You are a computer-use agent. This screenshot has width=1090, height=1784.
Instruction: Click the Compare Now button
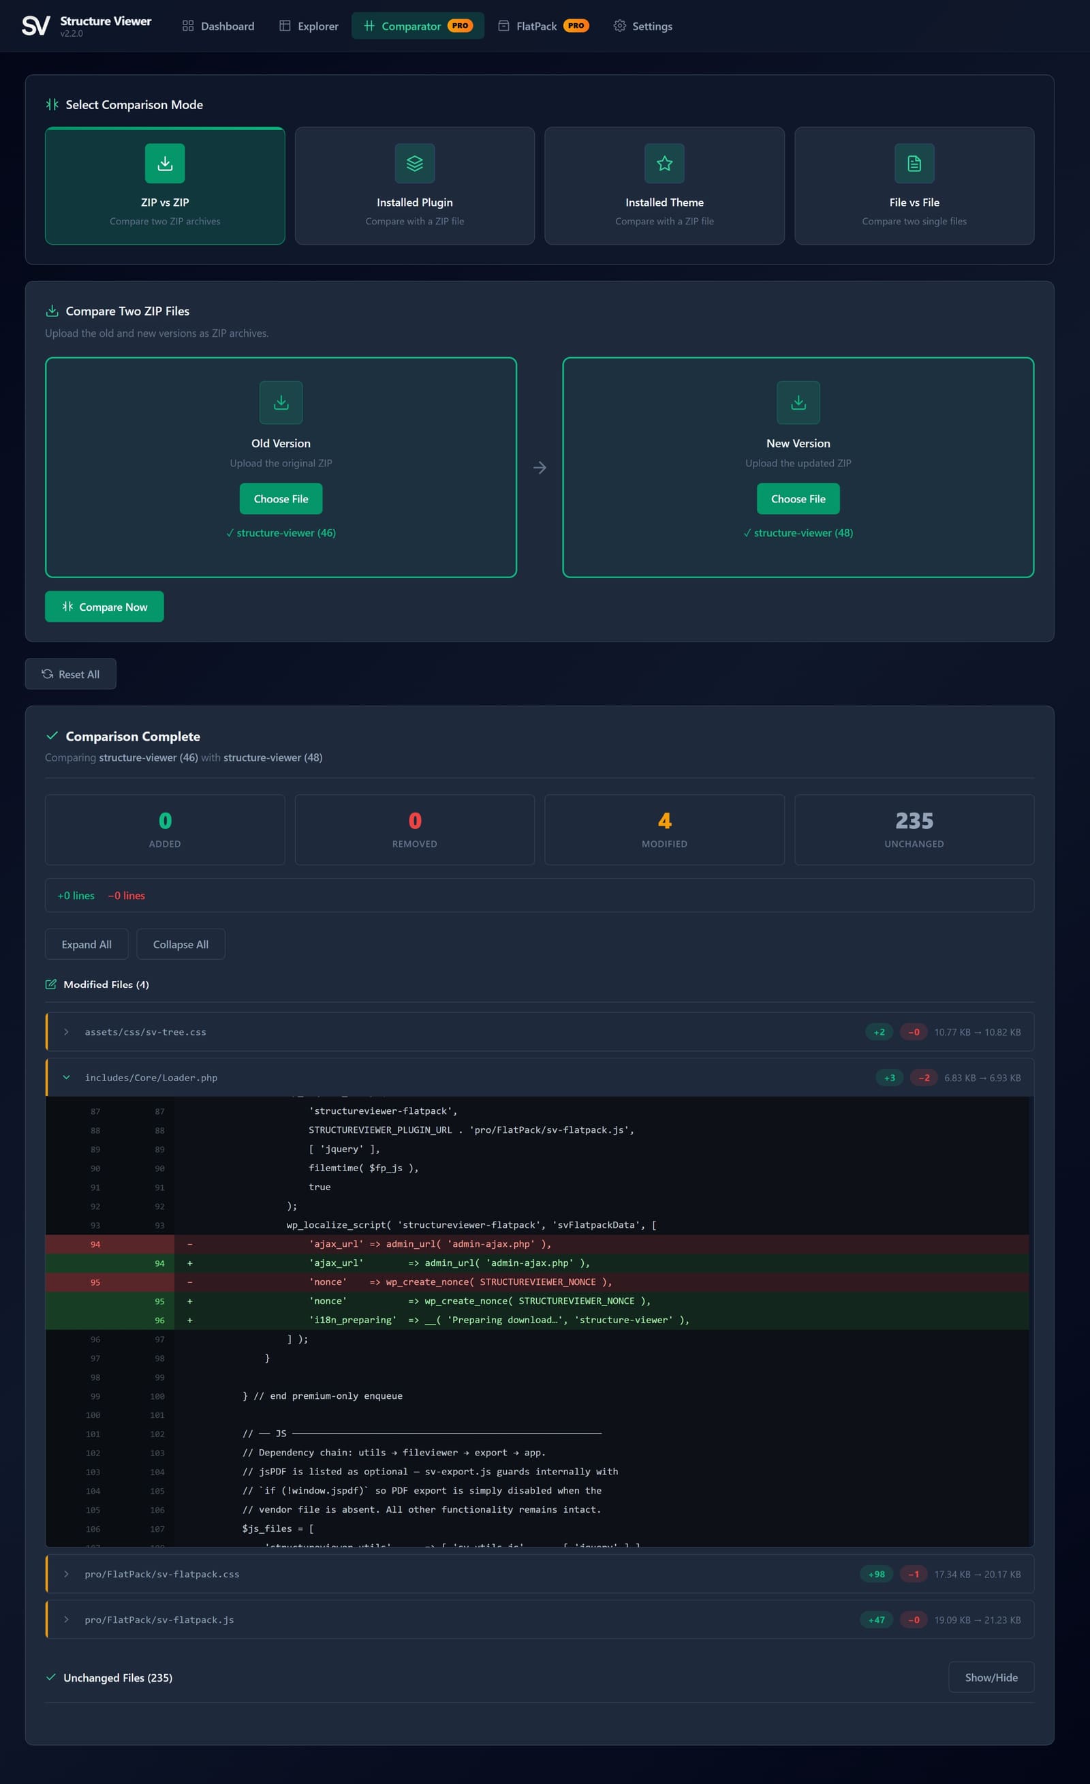tap(104, 607)
